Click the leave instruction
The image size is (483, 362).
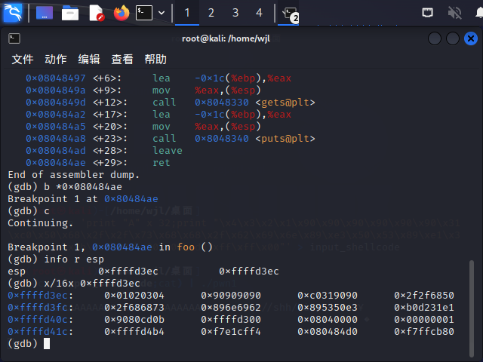(x=168, y=151)
